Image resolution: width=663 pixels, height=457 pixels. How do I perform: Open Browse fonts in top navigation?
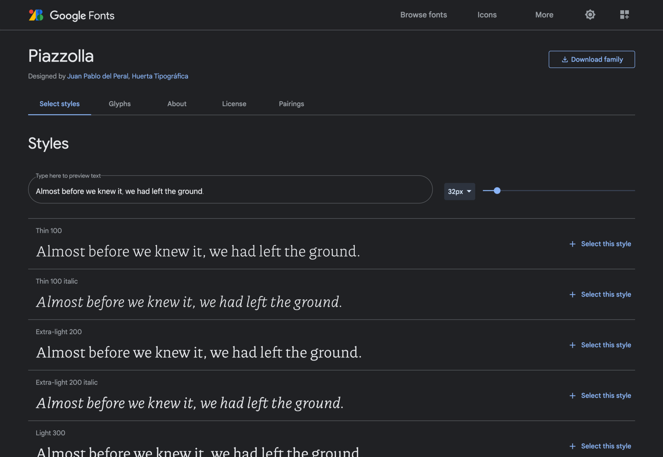(423, 15)
